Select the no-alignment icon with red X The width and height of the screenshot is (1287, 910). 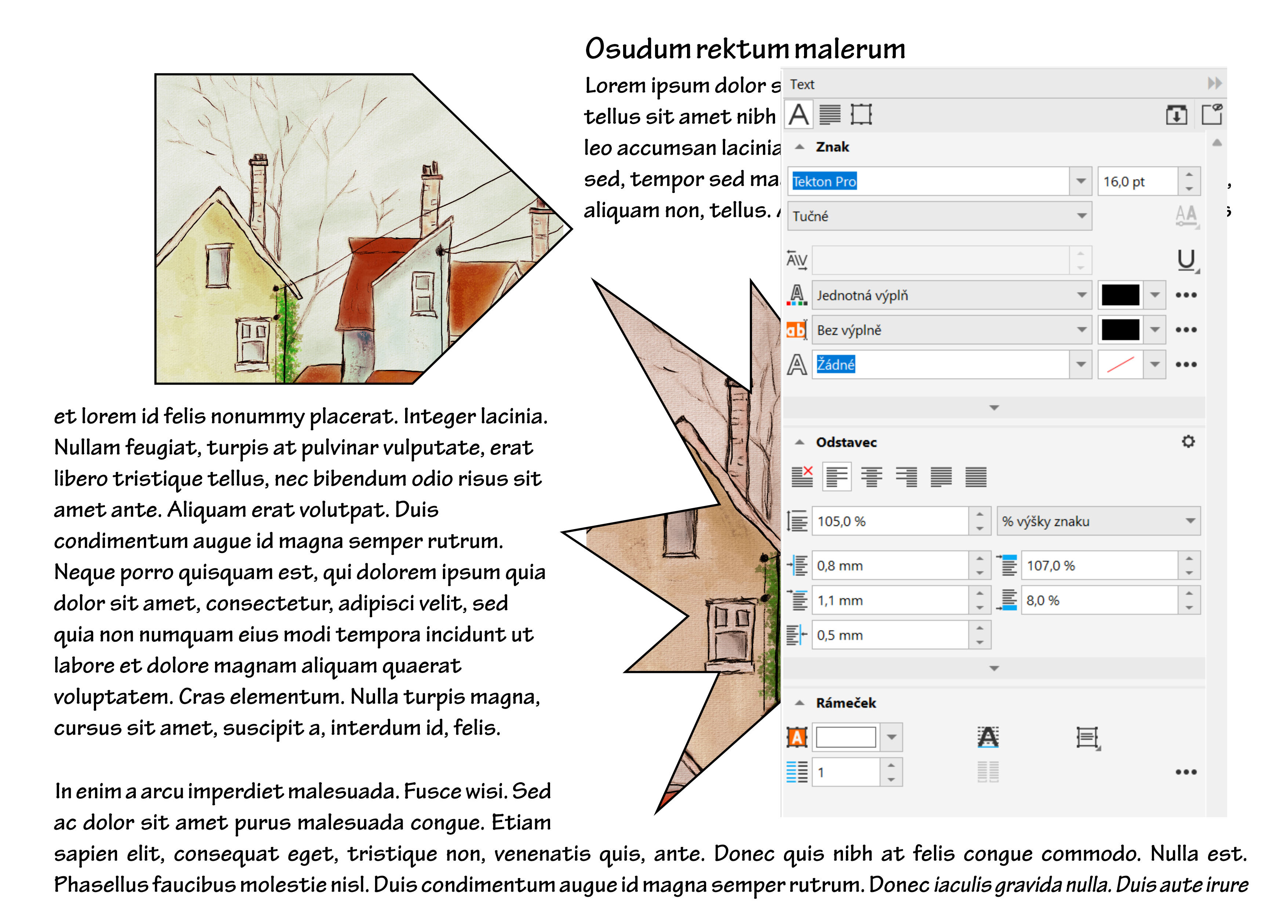(x=802, y=477)
